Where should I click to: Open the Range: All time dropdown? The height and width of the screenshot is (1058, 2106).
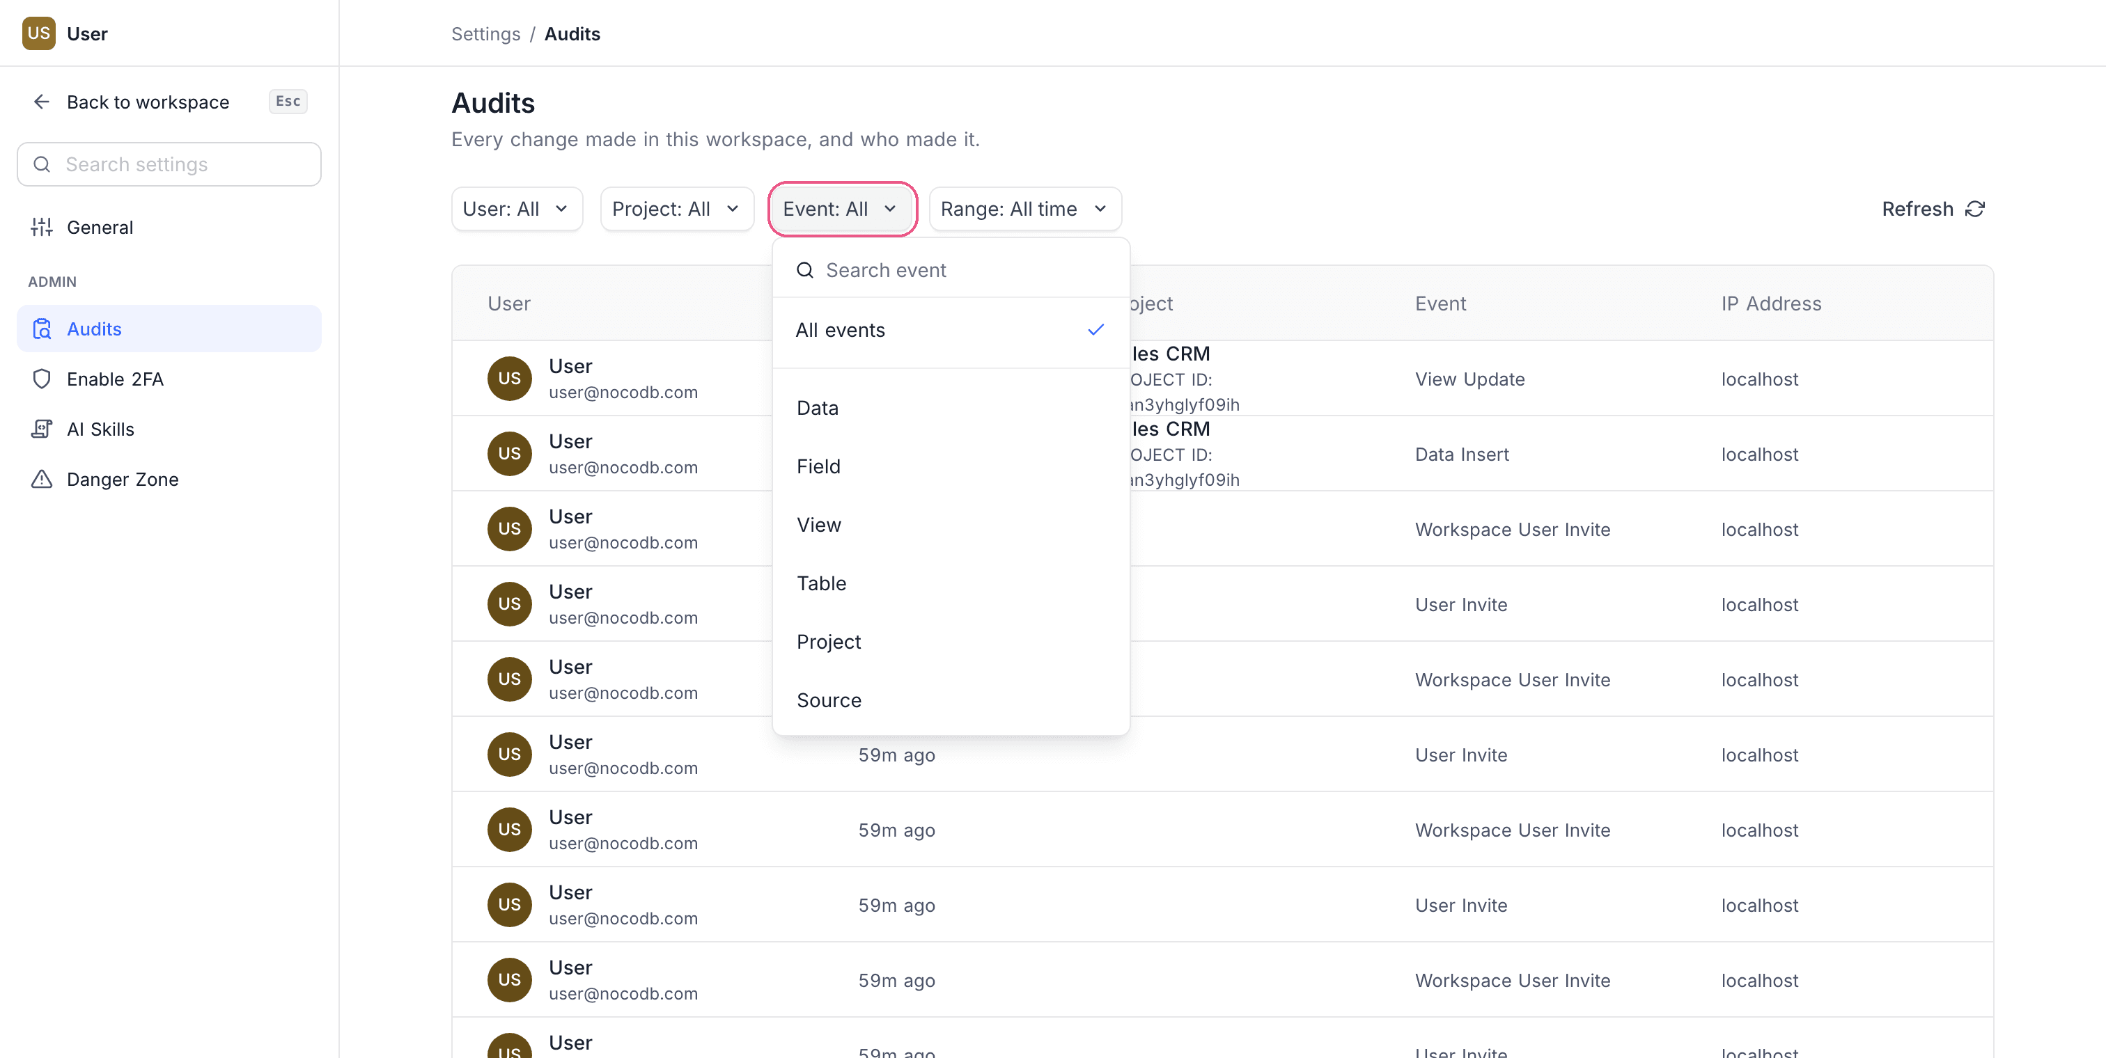[x=1024, y=209]
